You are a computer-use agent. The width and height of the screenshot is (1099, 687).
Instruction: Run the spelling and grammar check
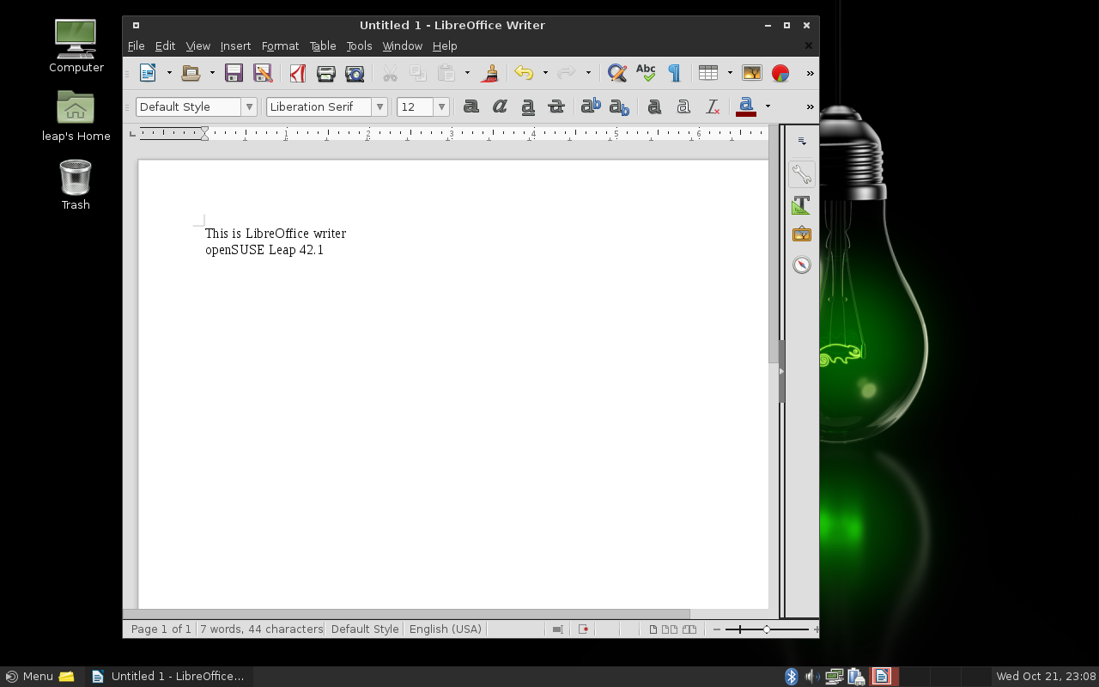coord(646,73)
